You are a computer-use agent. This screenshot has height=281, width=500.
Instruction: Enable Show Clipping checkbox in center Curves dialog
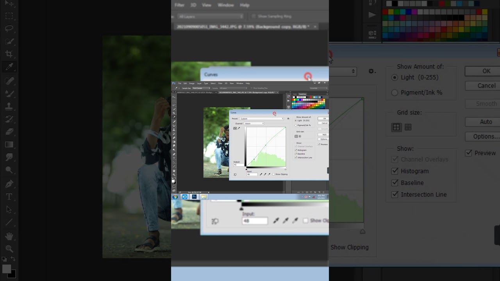pos(273,174)
